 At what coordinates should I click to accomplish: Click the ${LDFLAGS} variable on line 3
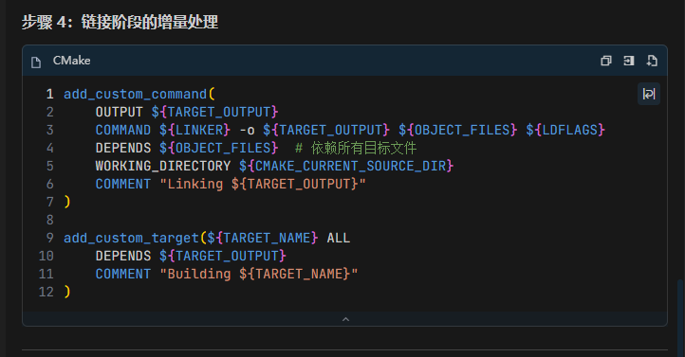[x=565, y=130]
